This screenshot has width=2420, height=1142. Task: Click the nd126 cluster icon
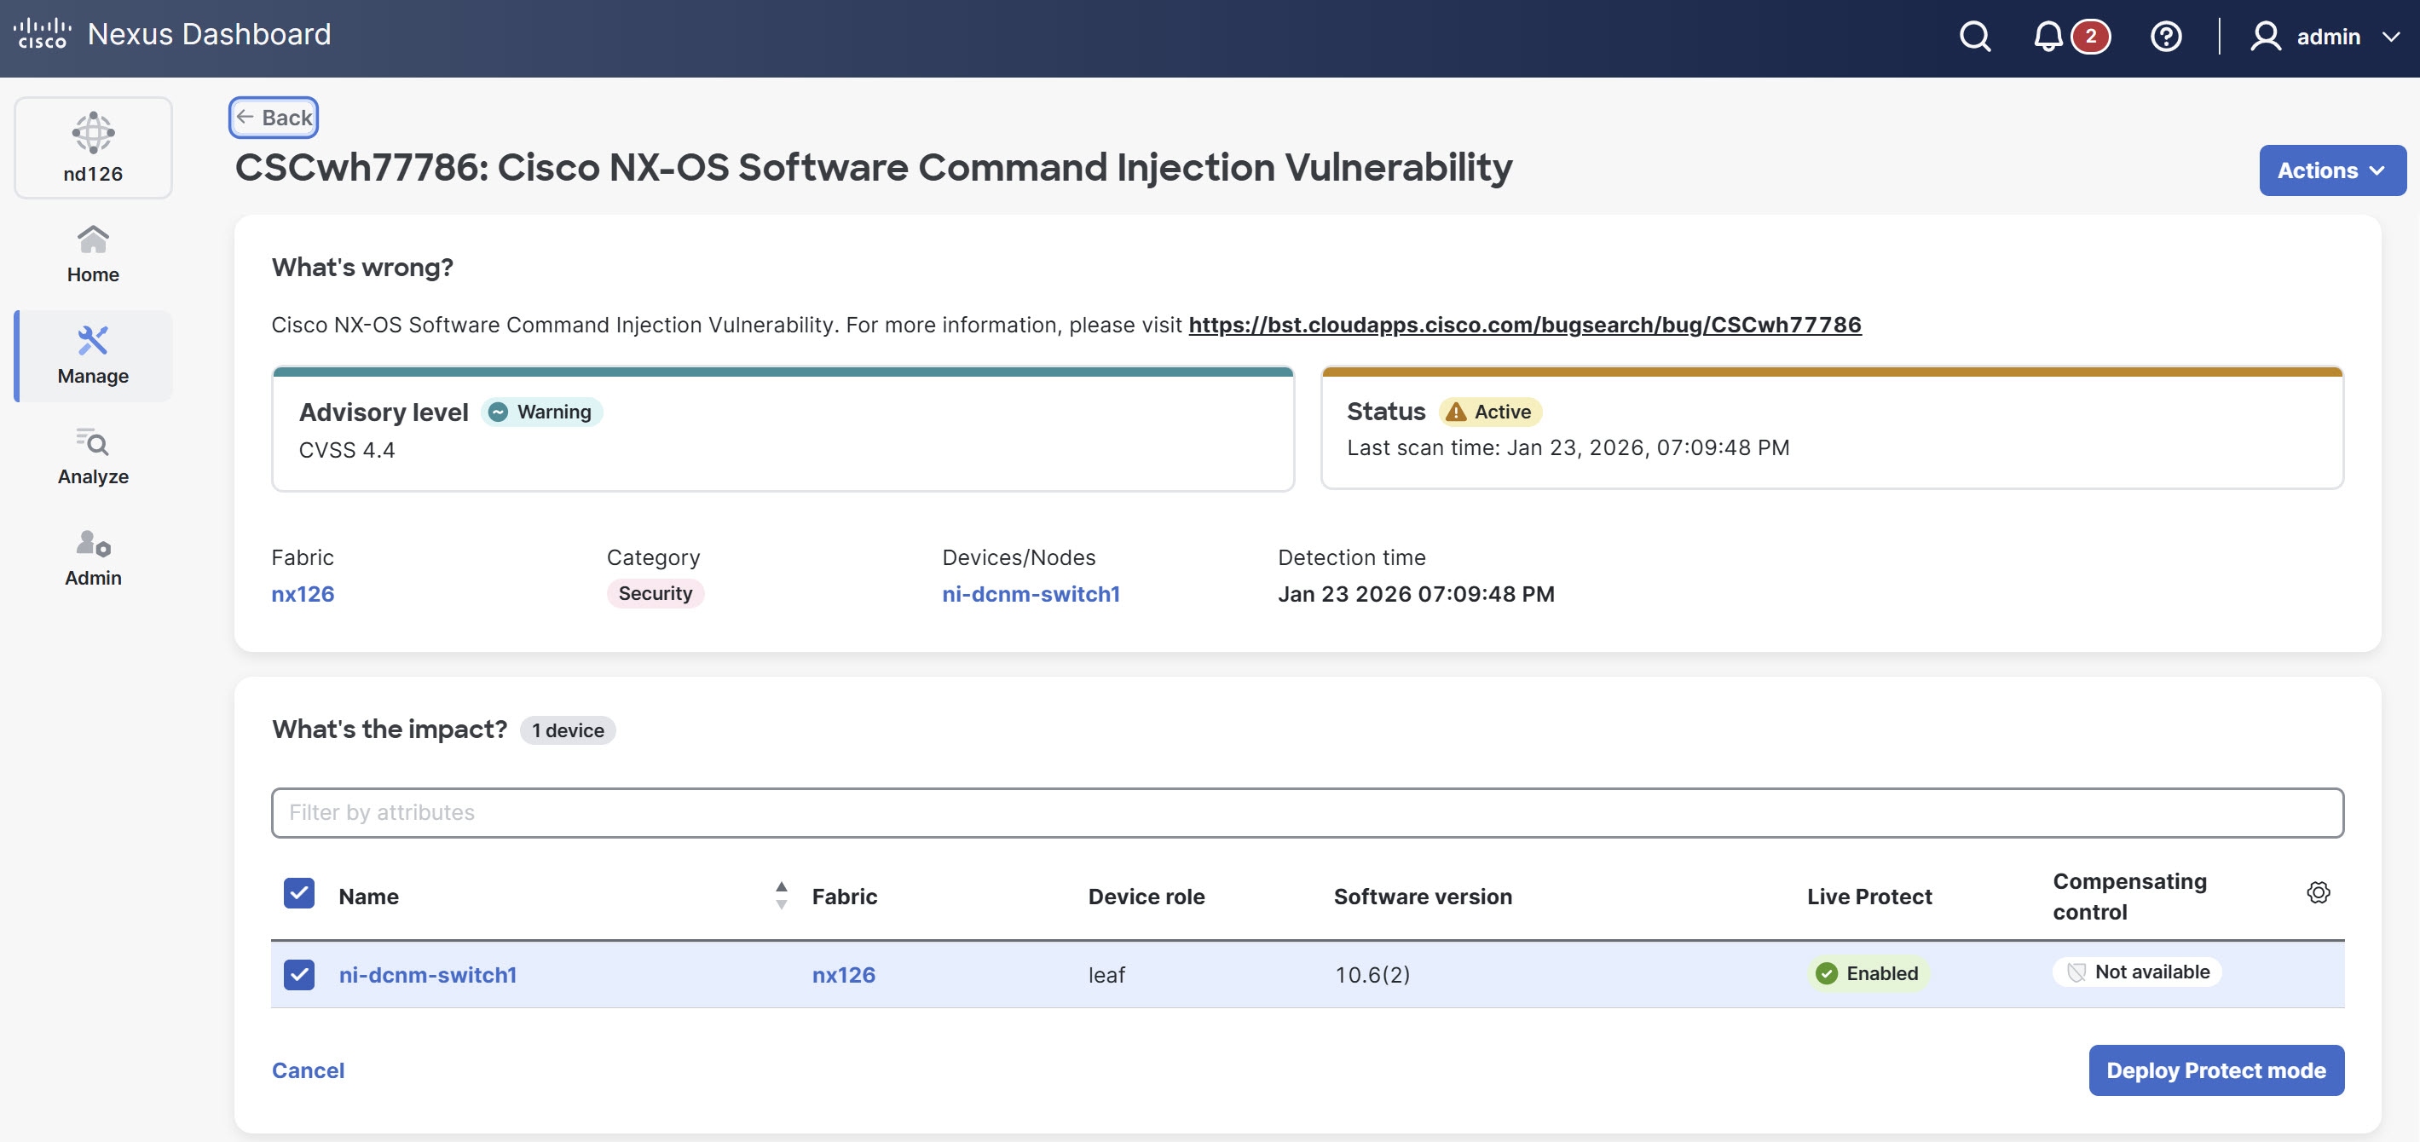coord(92,146)
